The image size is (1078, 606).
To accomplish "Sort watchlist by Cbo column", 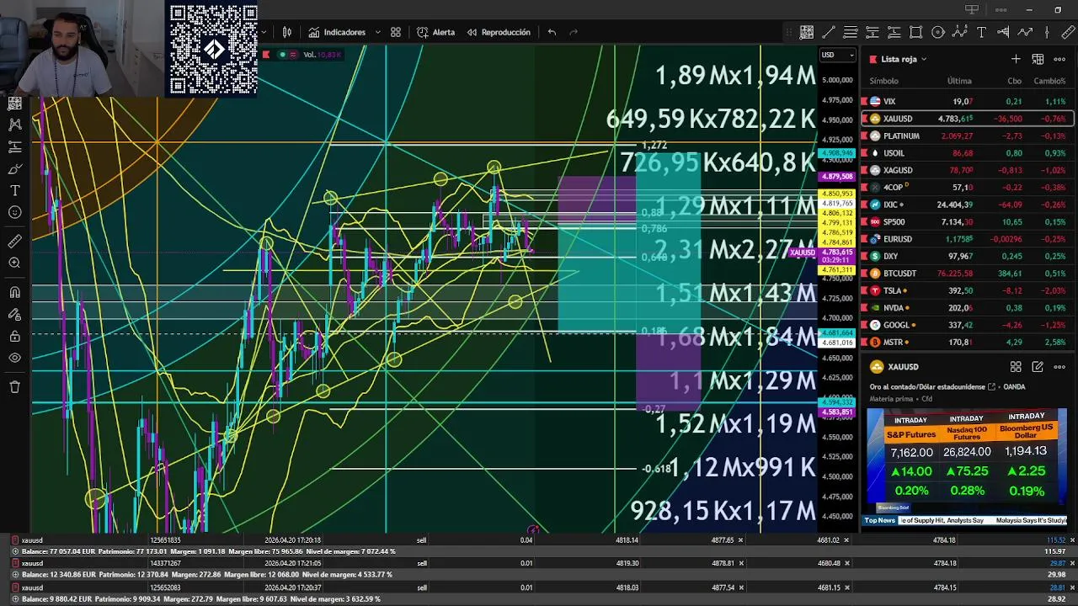I will [1014, 81].
